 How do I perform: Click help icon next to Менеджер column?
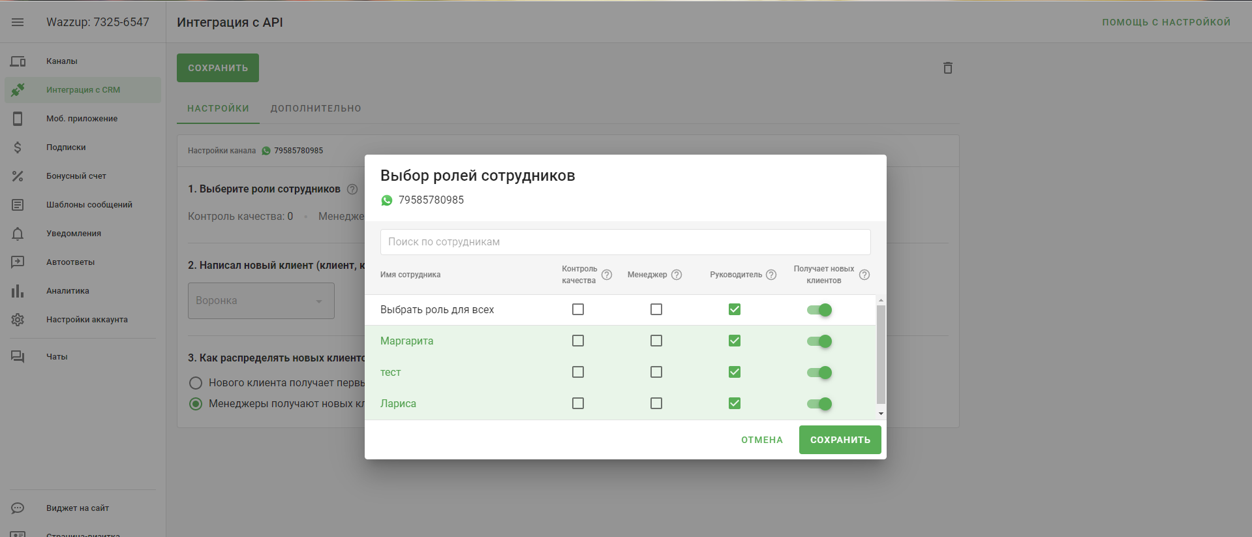[x=677, y=275]
